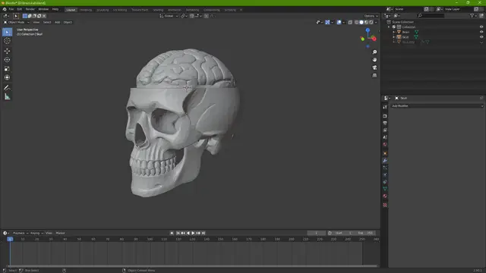Jump to the timeline end frame
The width and height of the screenshot is (486, 273).
click(204, 233)
